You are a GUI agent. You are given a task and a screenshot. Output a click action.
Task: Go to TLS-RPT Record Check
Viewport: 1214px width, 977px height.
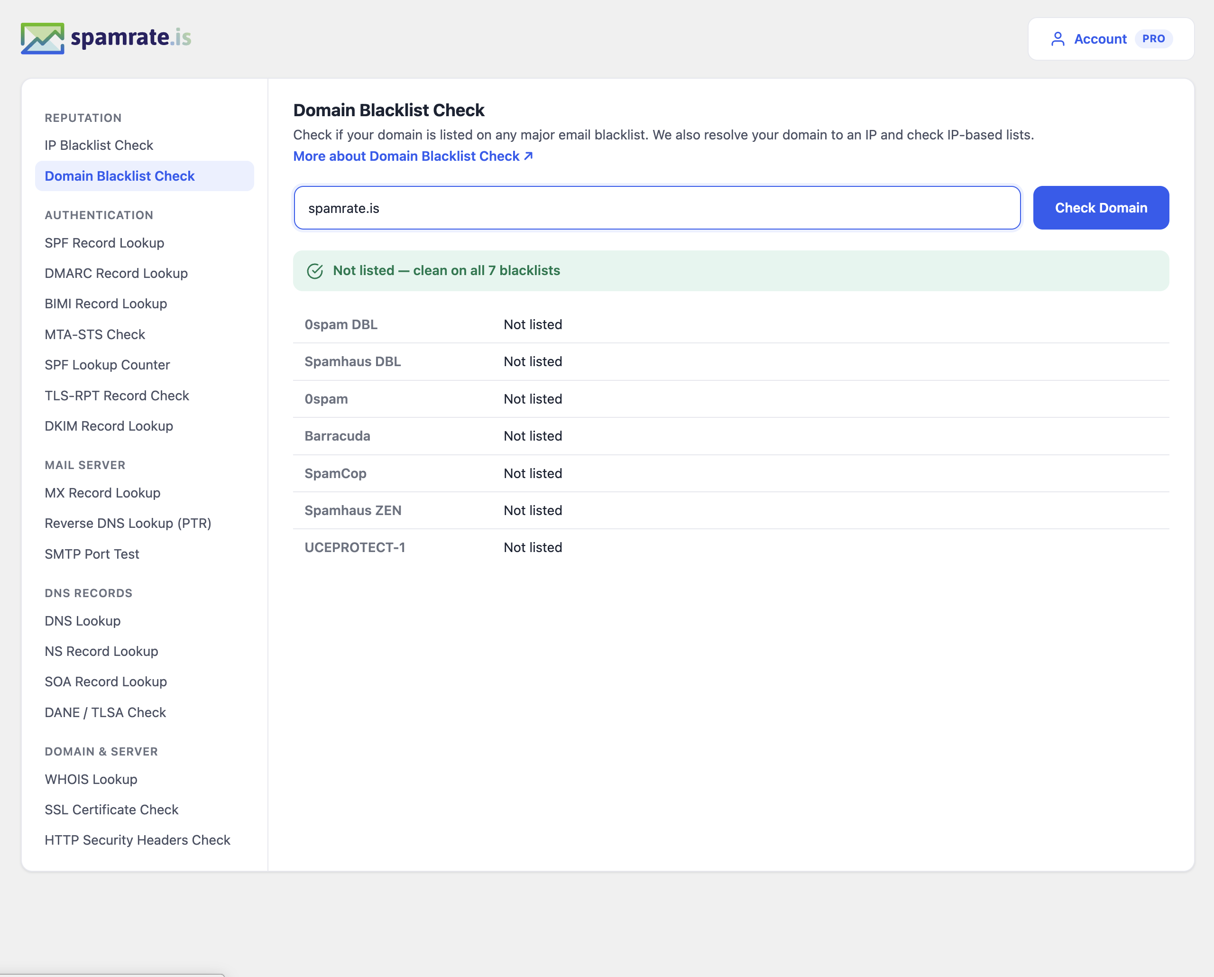click(117, 395)
